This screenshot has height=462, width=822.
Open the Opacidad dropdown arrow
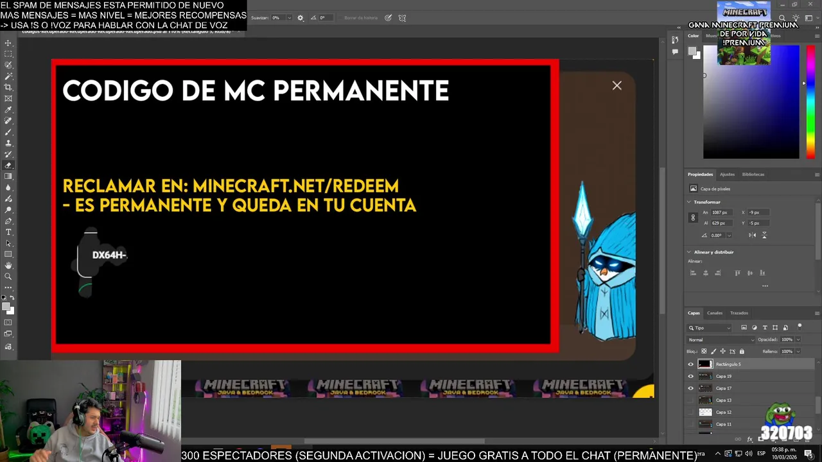point(798,339)
